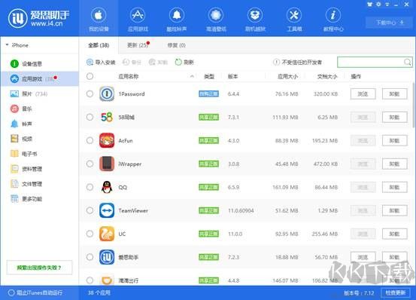Click the 58同城 app icon
Viewport: 416px width, 300px height.
click(107, 117)
